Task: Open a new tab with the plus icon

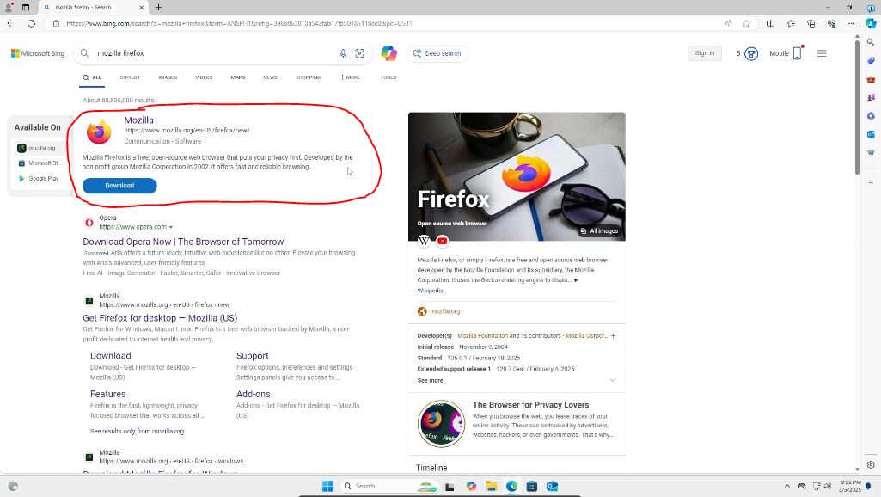Action: point(158,7)
